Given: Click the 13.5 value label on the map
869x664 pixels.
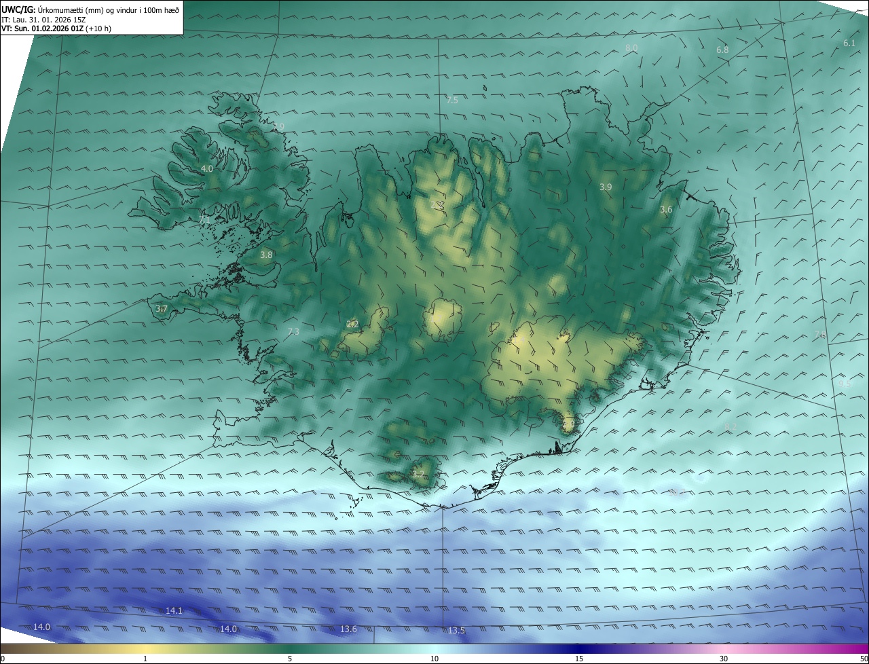Looking at the screenshot, I should 456,631.
